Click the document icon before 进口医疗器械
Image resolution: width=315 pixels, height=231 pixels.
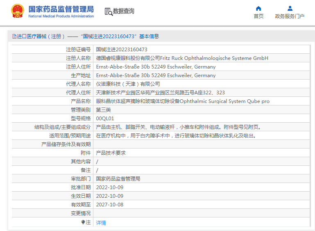(14, 37)
